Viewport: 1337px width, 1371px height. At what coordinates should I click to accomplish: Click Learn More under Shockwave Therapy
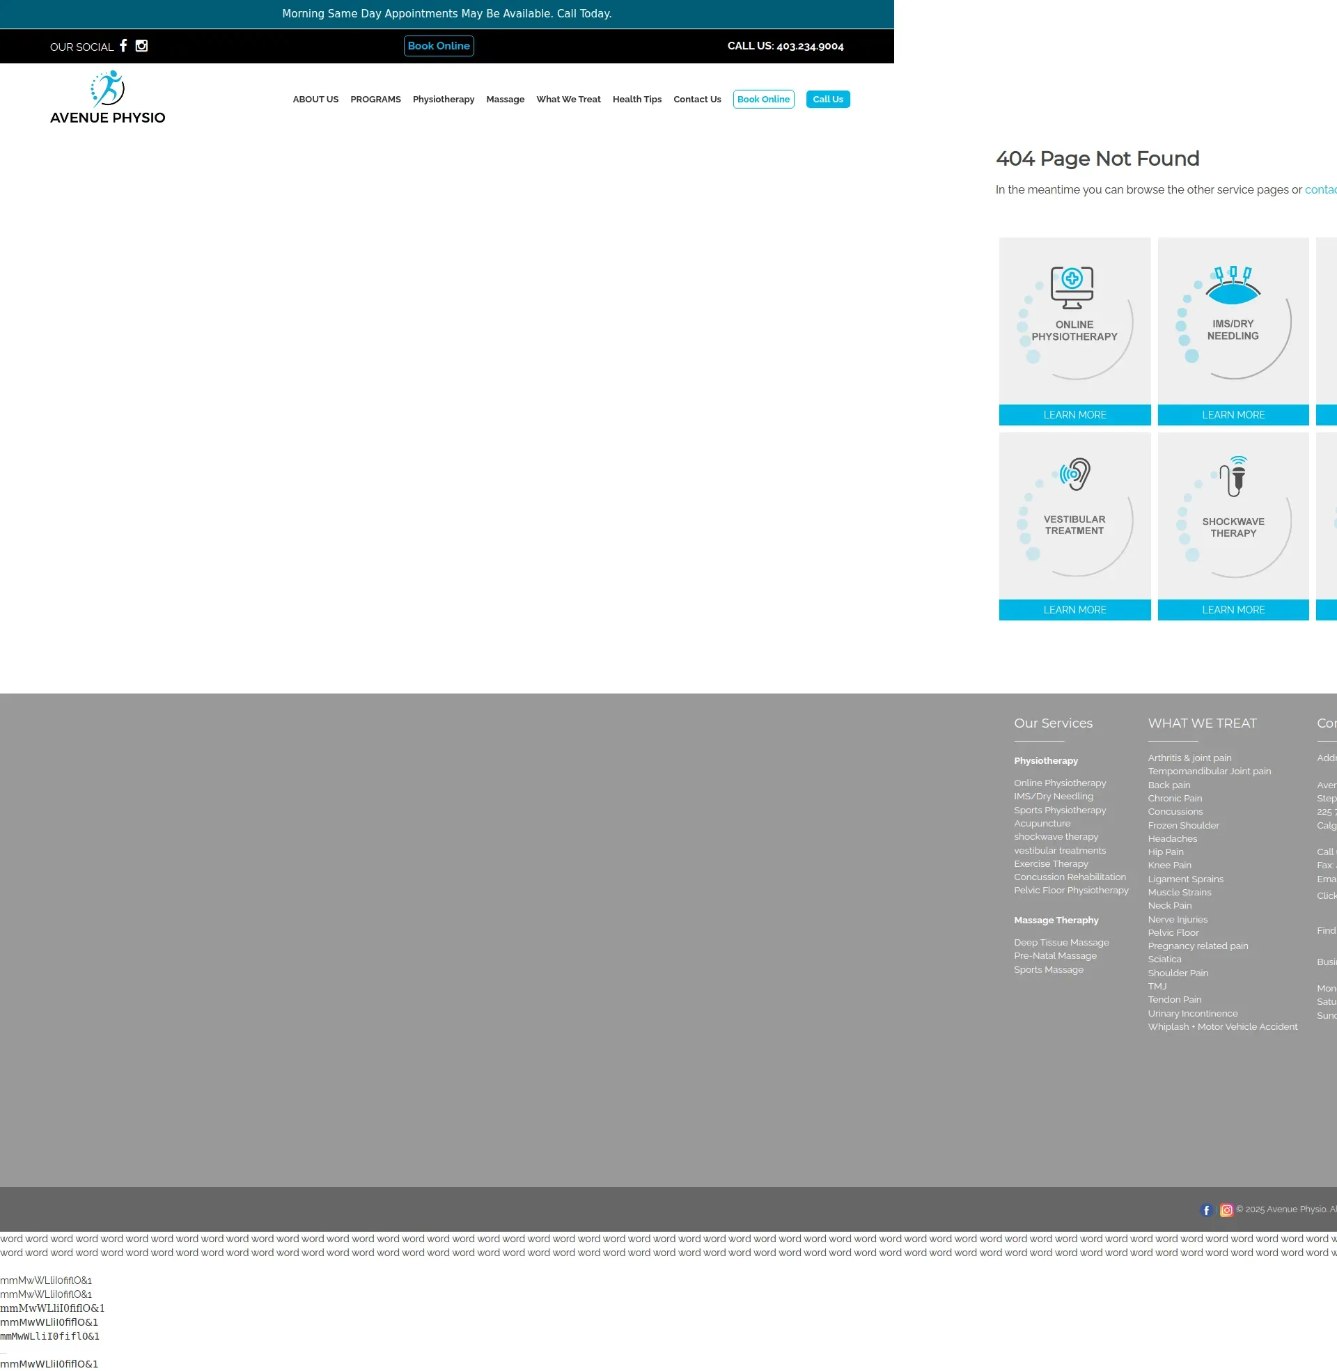coord(1233,609)
